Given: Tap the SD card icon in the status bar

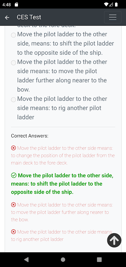Looking at the screenshot, I should pyautogui.click(x=16, y=5).
